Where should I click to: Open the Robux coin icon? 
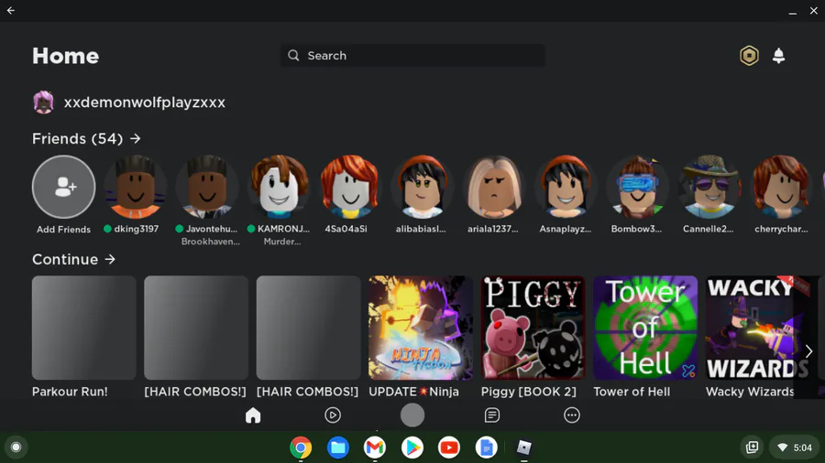coord(749,56)
